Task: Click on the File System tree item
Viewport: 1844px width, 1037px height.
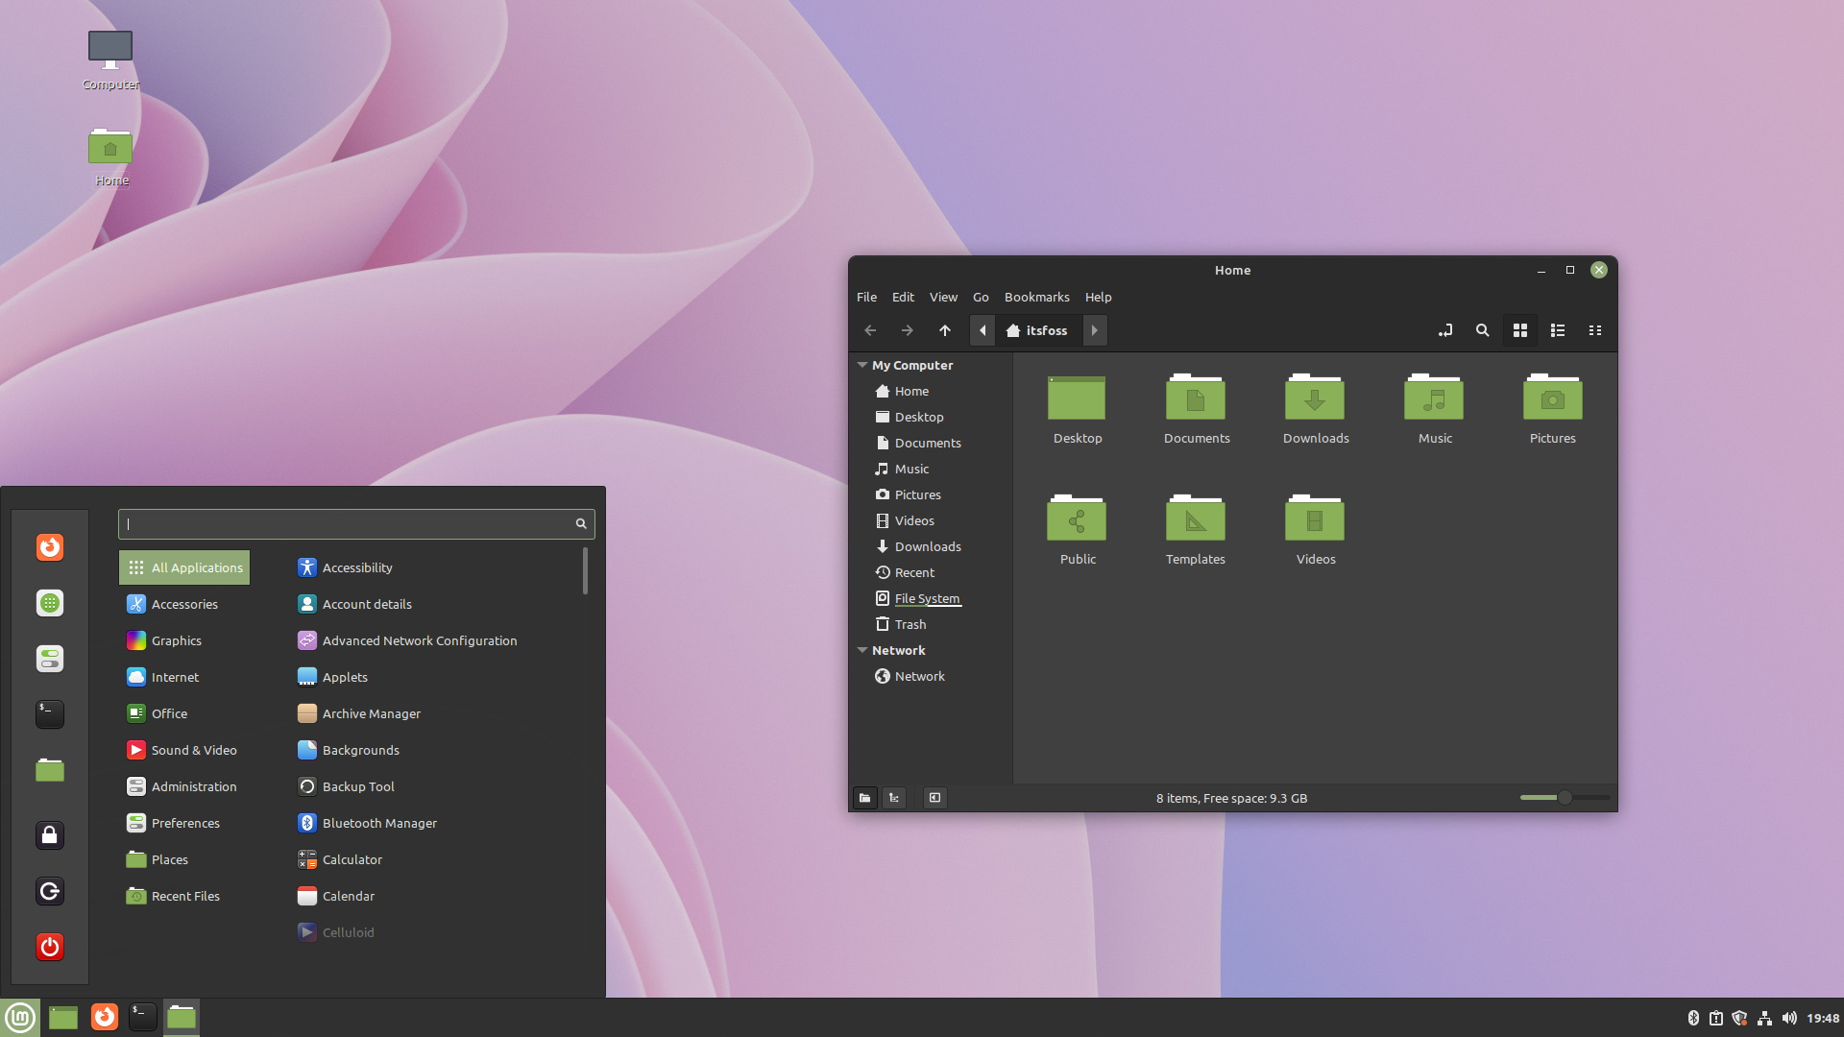Action: pyautogui.click(x=927, y=597)
